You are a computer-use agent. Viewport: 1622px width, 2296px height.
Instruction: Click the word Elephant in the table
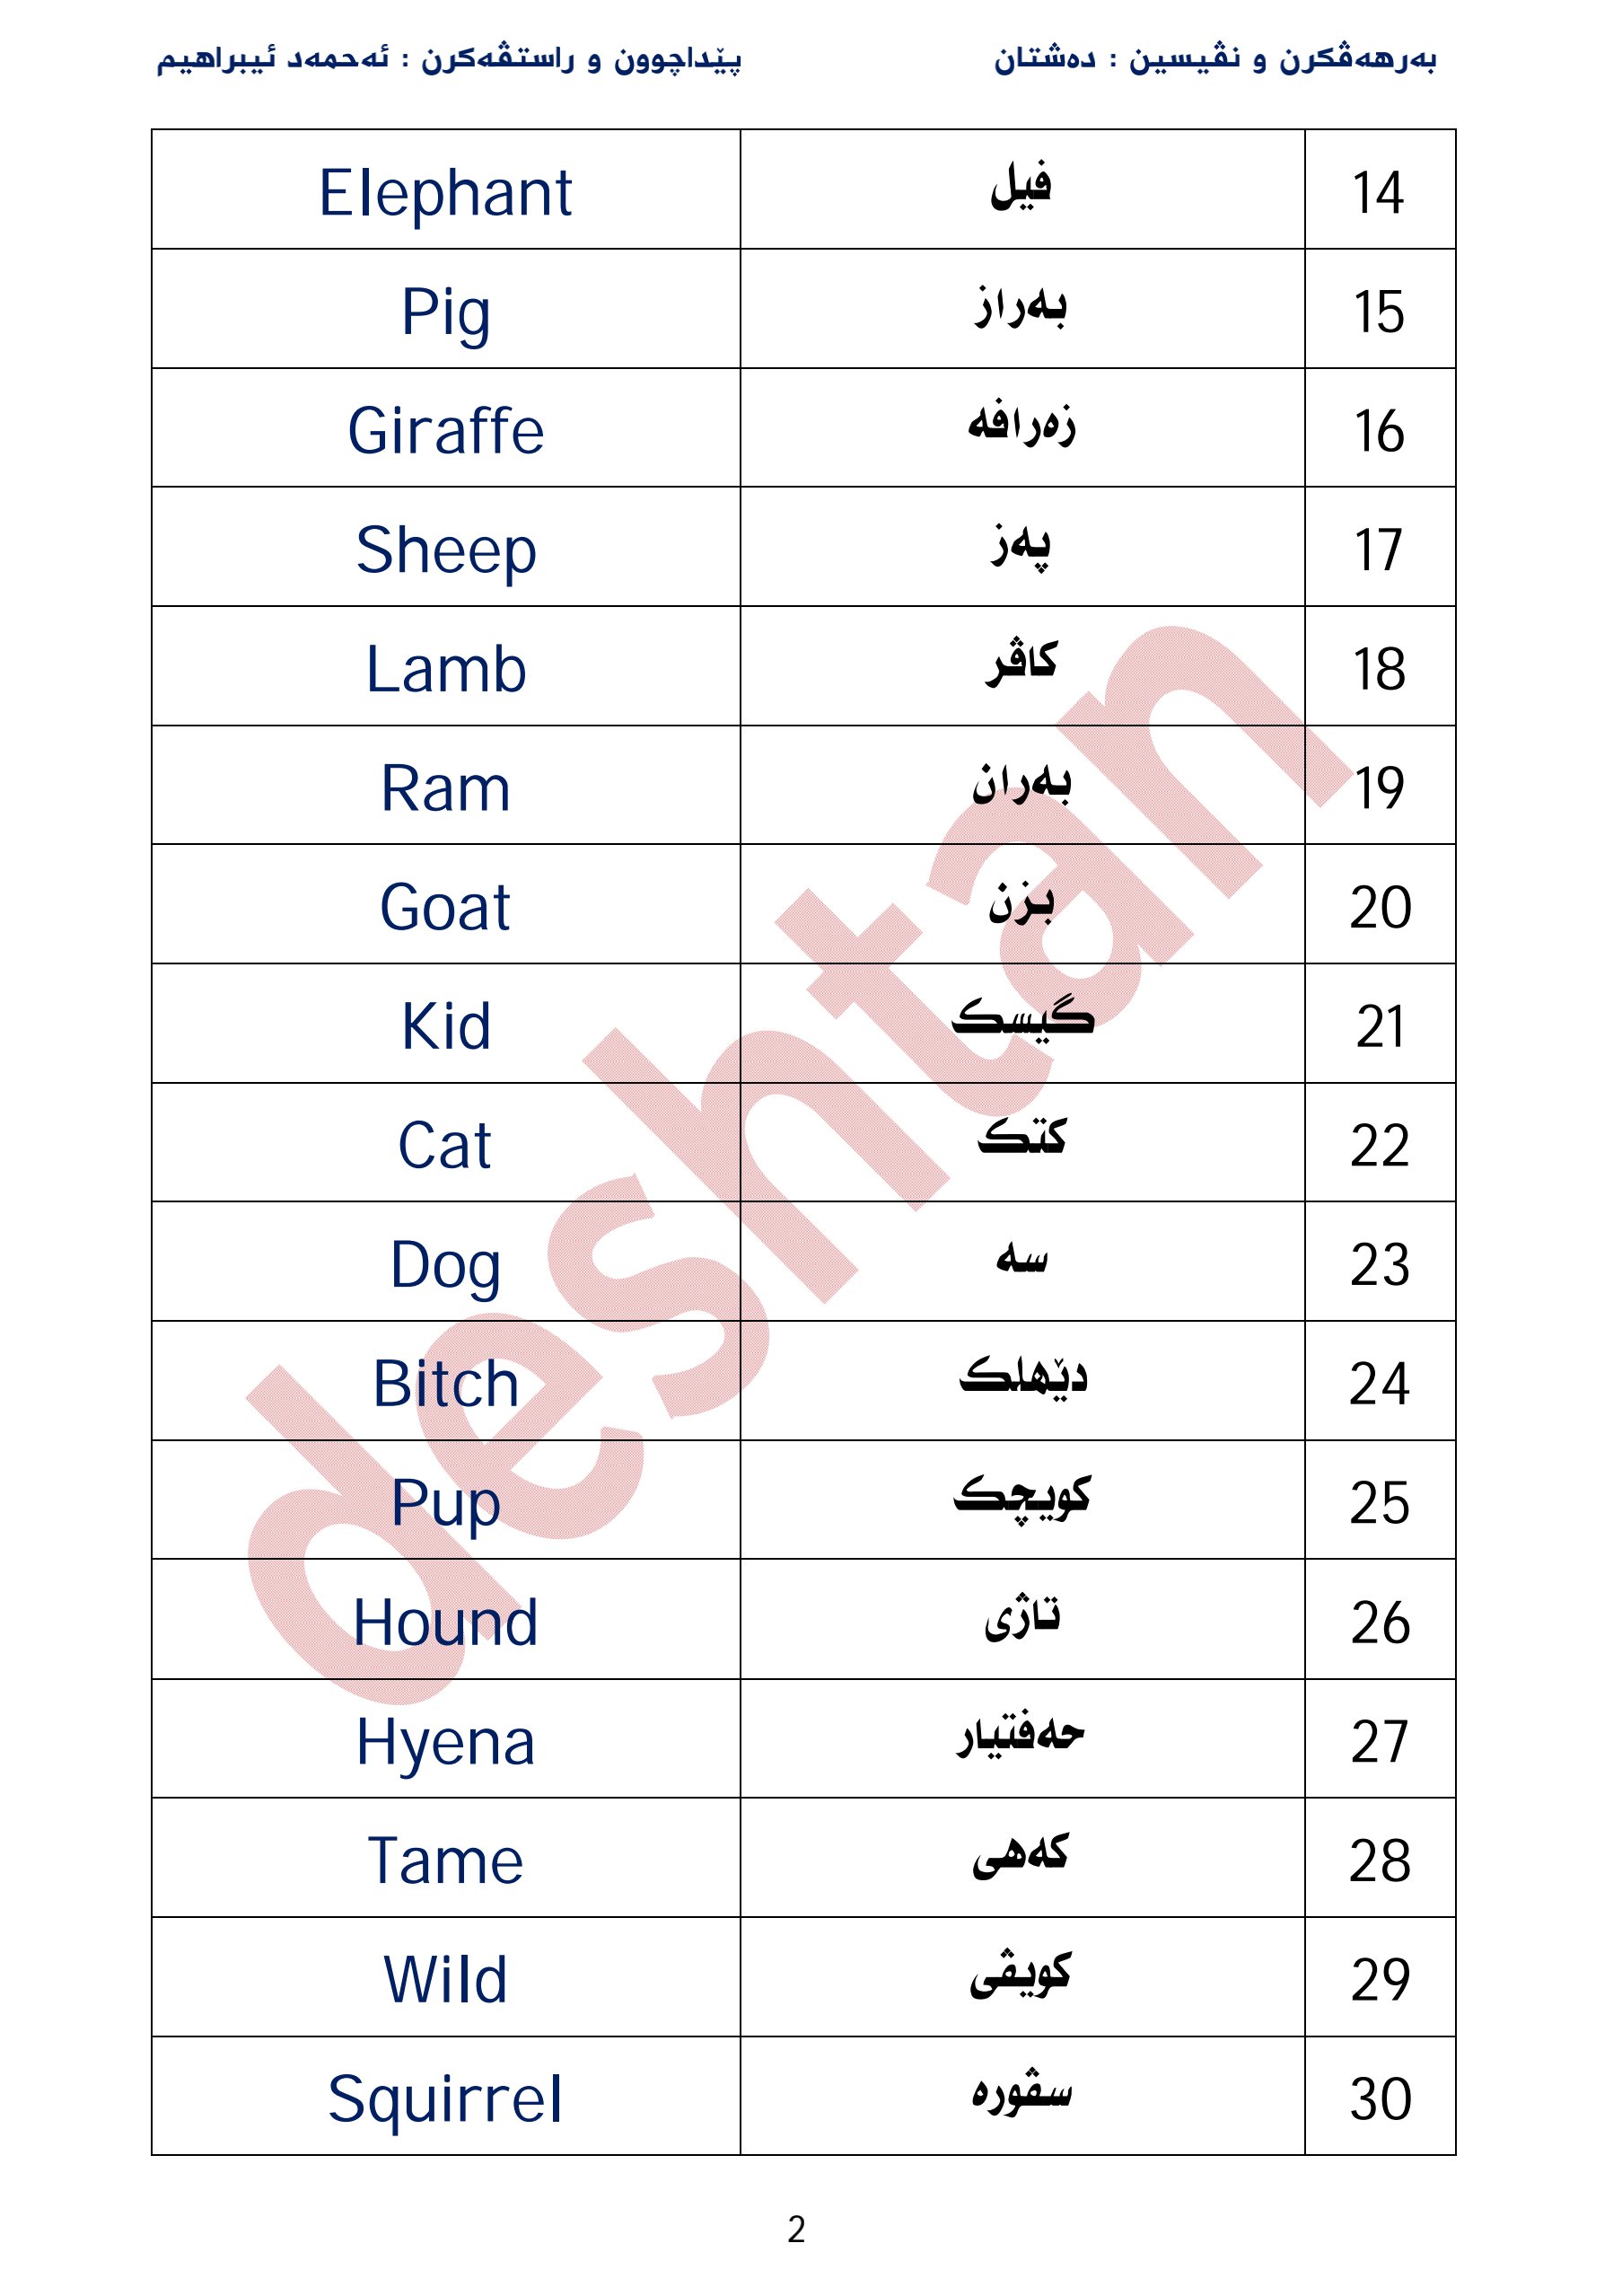(x=444, y=193)
